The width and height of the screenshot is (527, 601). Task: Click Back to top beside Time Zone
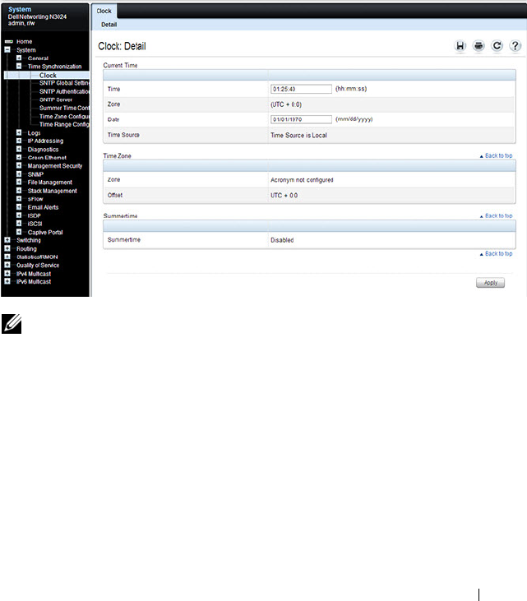(x=496, y=155)
